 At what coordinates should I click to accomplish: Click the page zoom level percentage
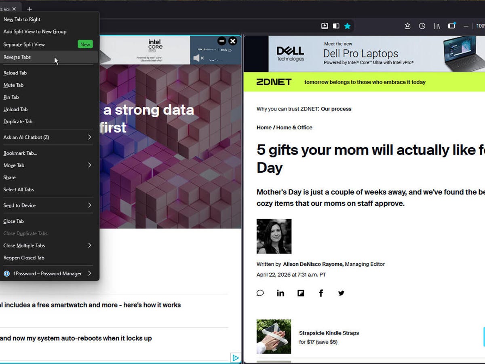pyautogui.click(x=481, y=26)
